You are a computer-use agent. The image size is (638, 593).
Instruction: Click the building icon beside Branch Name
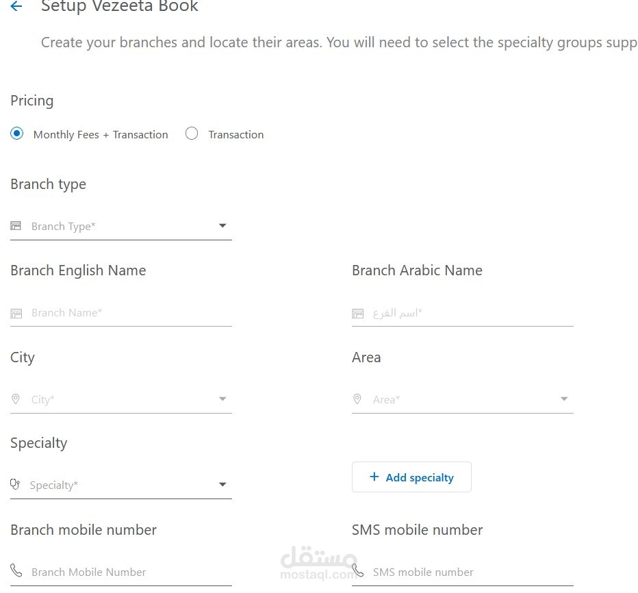tap(16, 313)
